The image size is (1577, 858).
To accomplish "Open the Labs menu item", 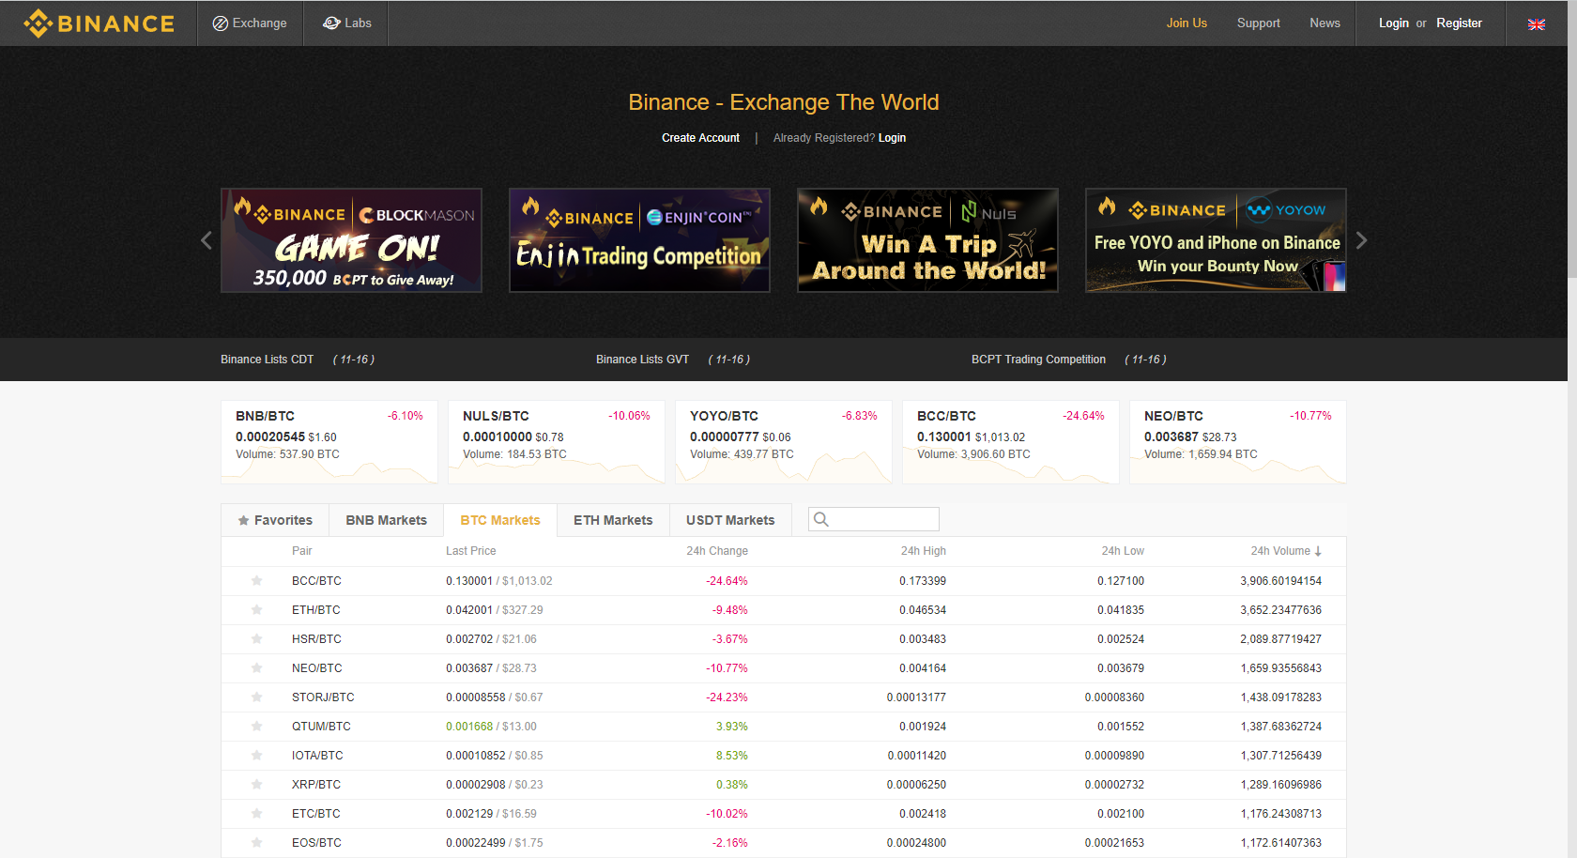I will point(346,23).
